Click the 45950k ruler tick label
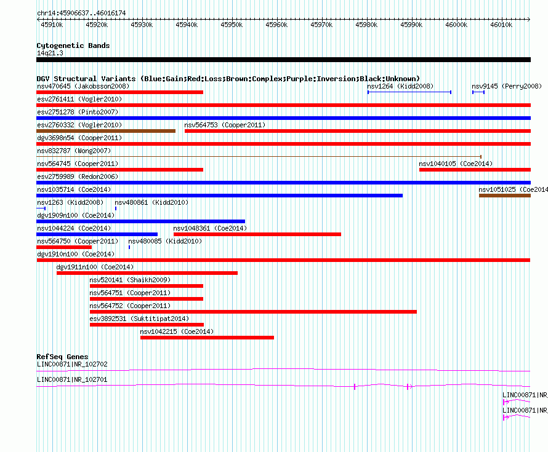548x452 pixels. [232, 25]
